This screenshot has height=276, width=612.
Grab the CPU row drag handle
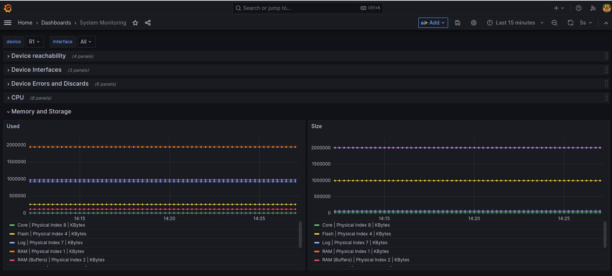pyautogui.click(x=606, y=98)
